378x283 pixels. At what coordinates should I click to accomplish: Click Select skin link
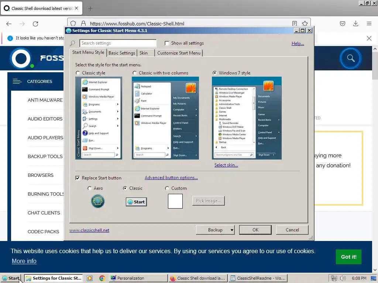click(226, 165)
